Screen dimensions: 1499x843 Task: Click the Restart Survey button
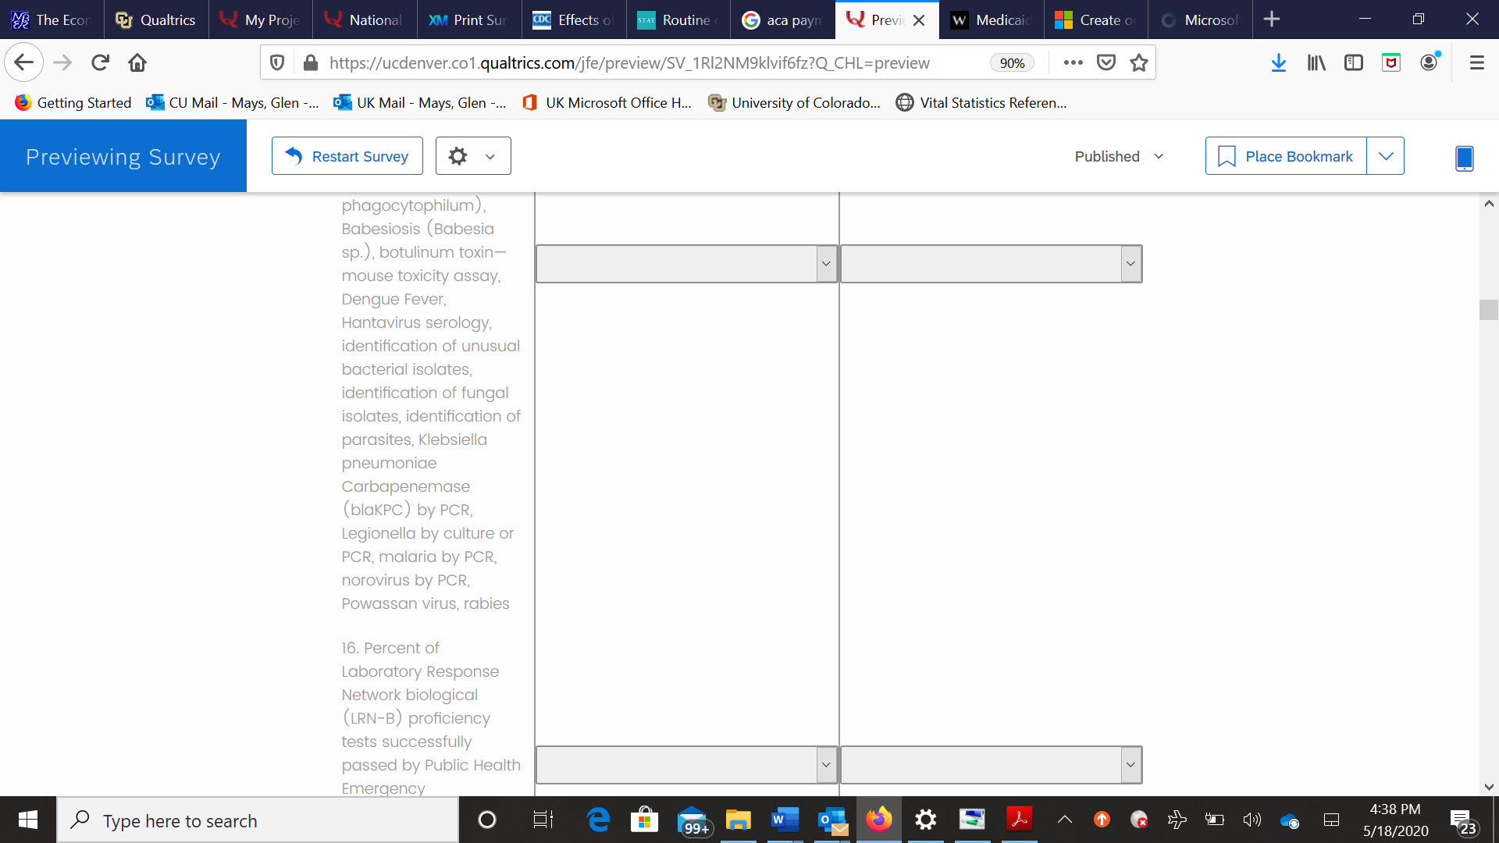347,156
